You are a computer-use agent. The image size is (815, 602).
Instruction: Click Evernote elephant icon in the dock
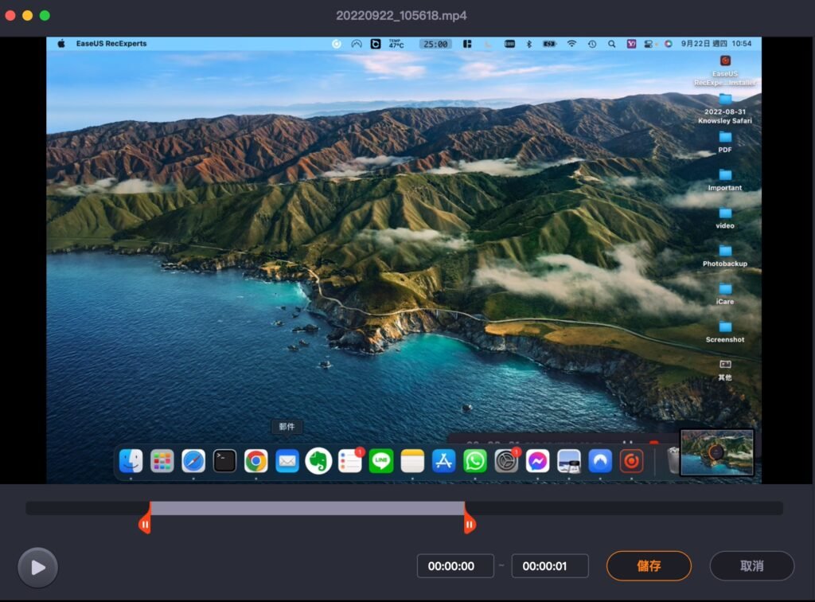tap(318, 460)
